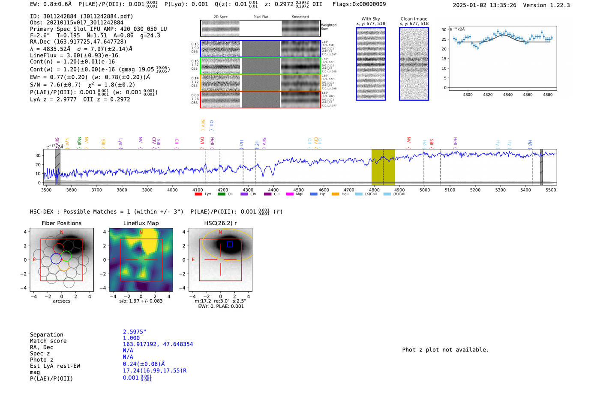Click the (H)CaII legend swatch

point(387,194)
